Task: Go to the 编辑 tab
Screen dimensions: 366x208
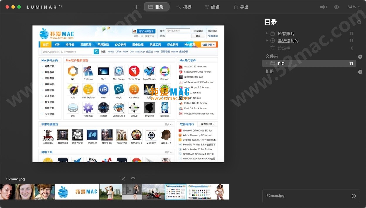Action: click(212, 7)
